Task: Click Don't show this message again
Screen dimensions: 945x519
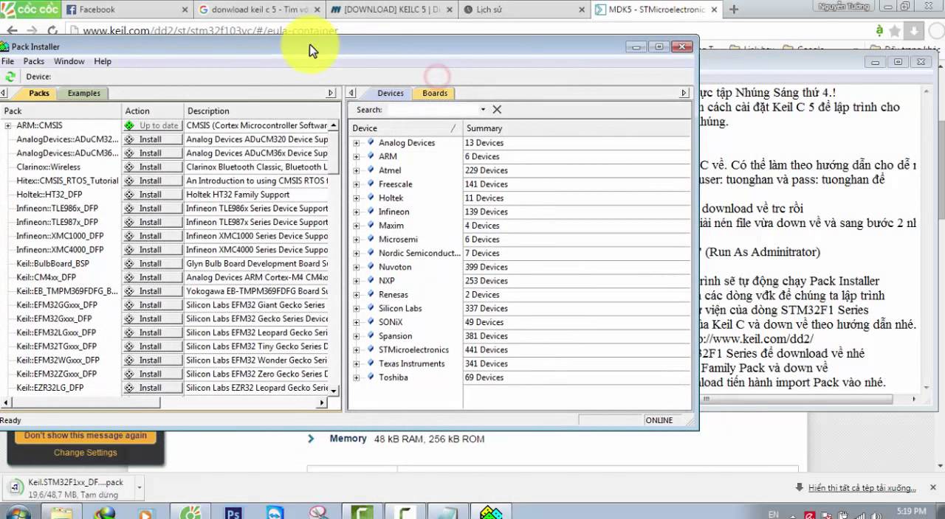Action: [86, 436]
